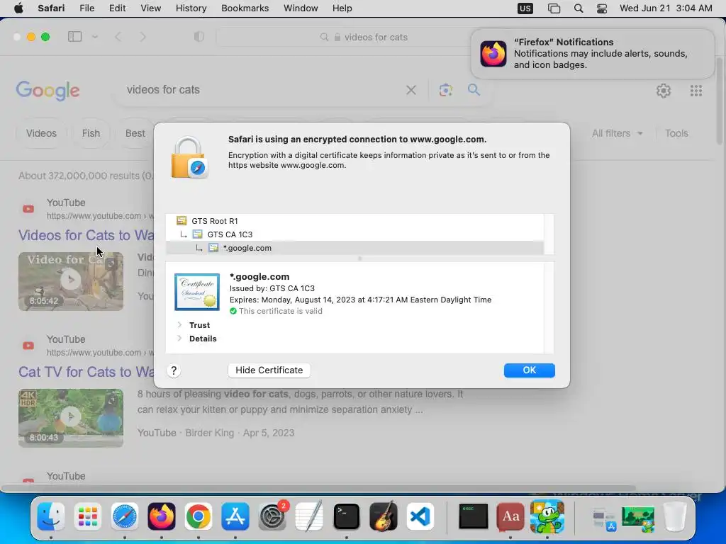The width and height of the screenshot is (726, 544).
Task: Click the privacy report shield icon
Action: click(x=199, y=37)
